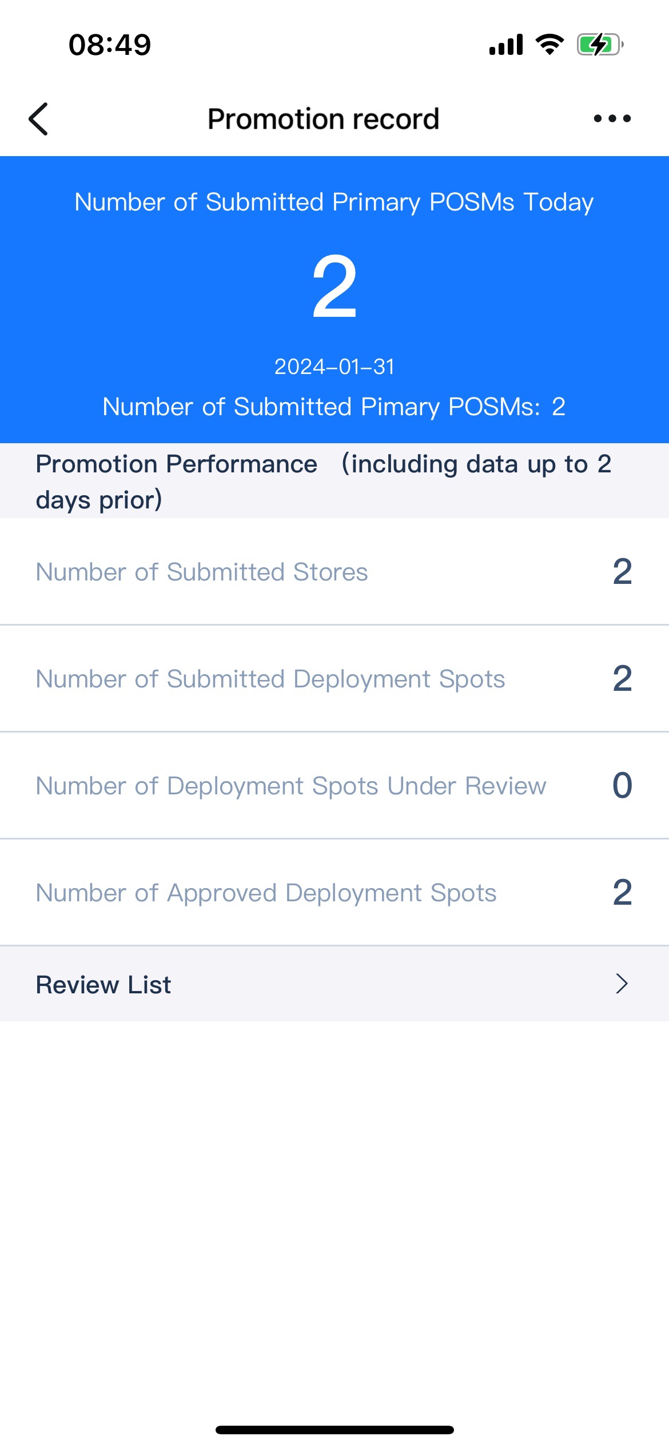669x1448 pixels.
Task: Select Number of Submitted Deployment Spots row
Action: [x=334, y=679]
